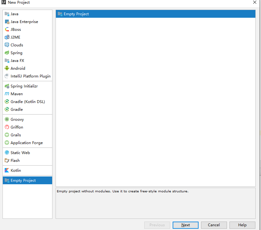Choose Gradle (Kotlin DSL) entry
This screenshot has height=230, width=261.
[27, 101]
